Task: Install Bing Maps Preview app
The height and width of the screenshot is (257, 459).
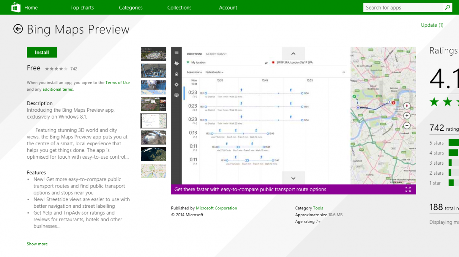Action: coord(42,52)
